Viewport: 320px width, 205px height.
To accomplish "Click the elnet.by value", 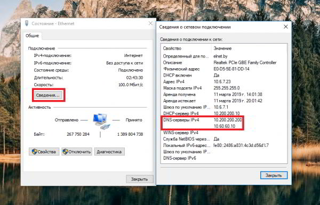I will pyautogui.click(x=220, y=56).
